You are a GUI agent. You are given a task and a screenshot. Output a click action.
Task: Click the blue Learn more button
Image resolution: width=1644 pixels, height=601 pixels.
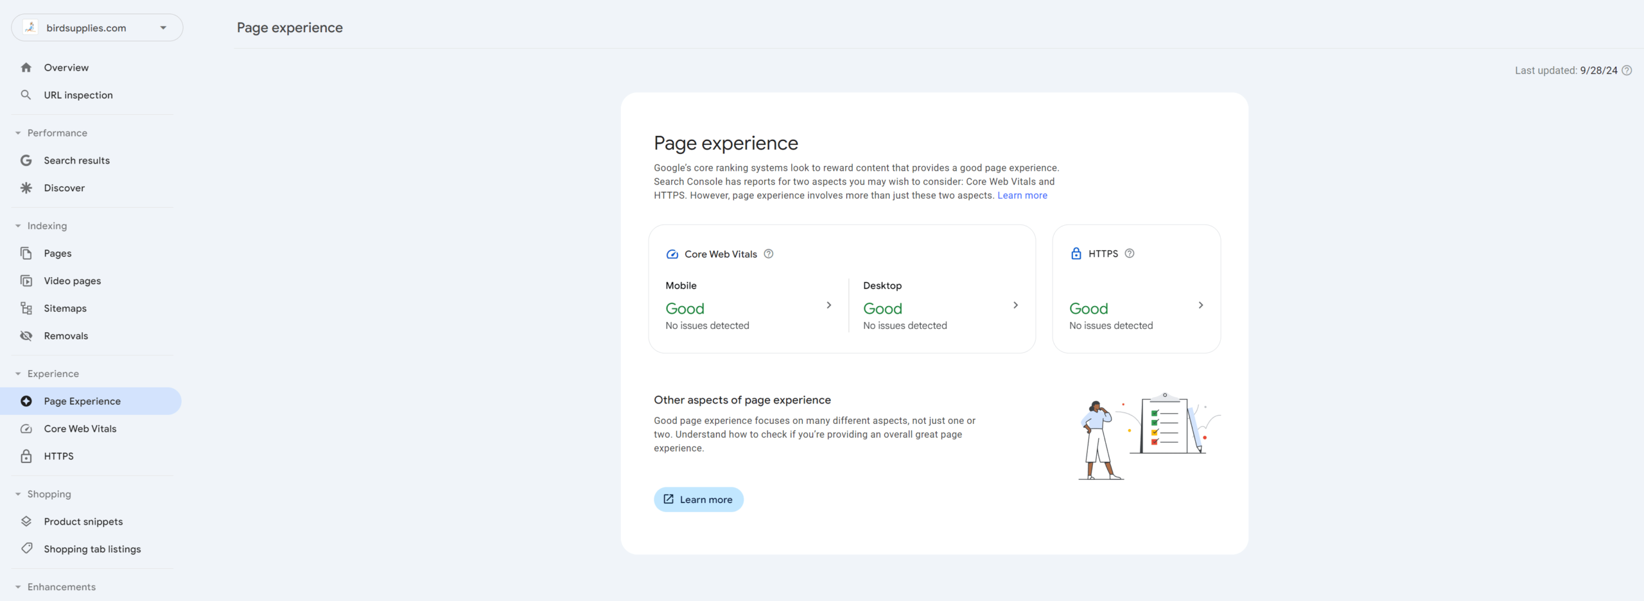(x=698, y=500)
